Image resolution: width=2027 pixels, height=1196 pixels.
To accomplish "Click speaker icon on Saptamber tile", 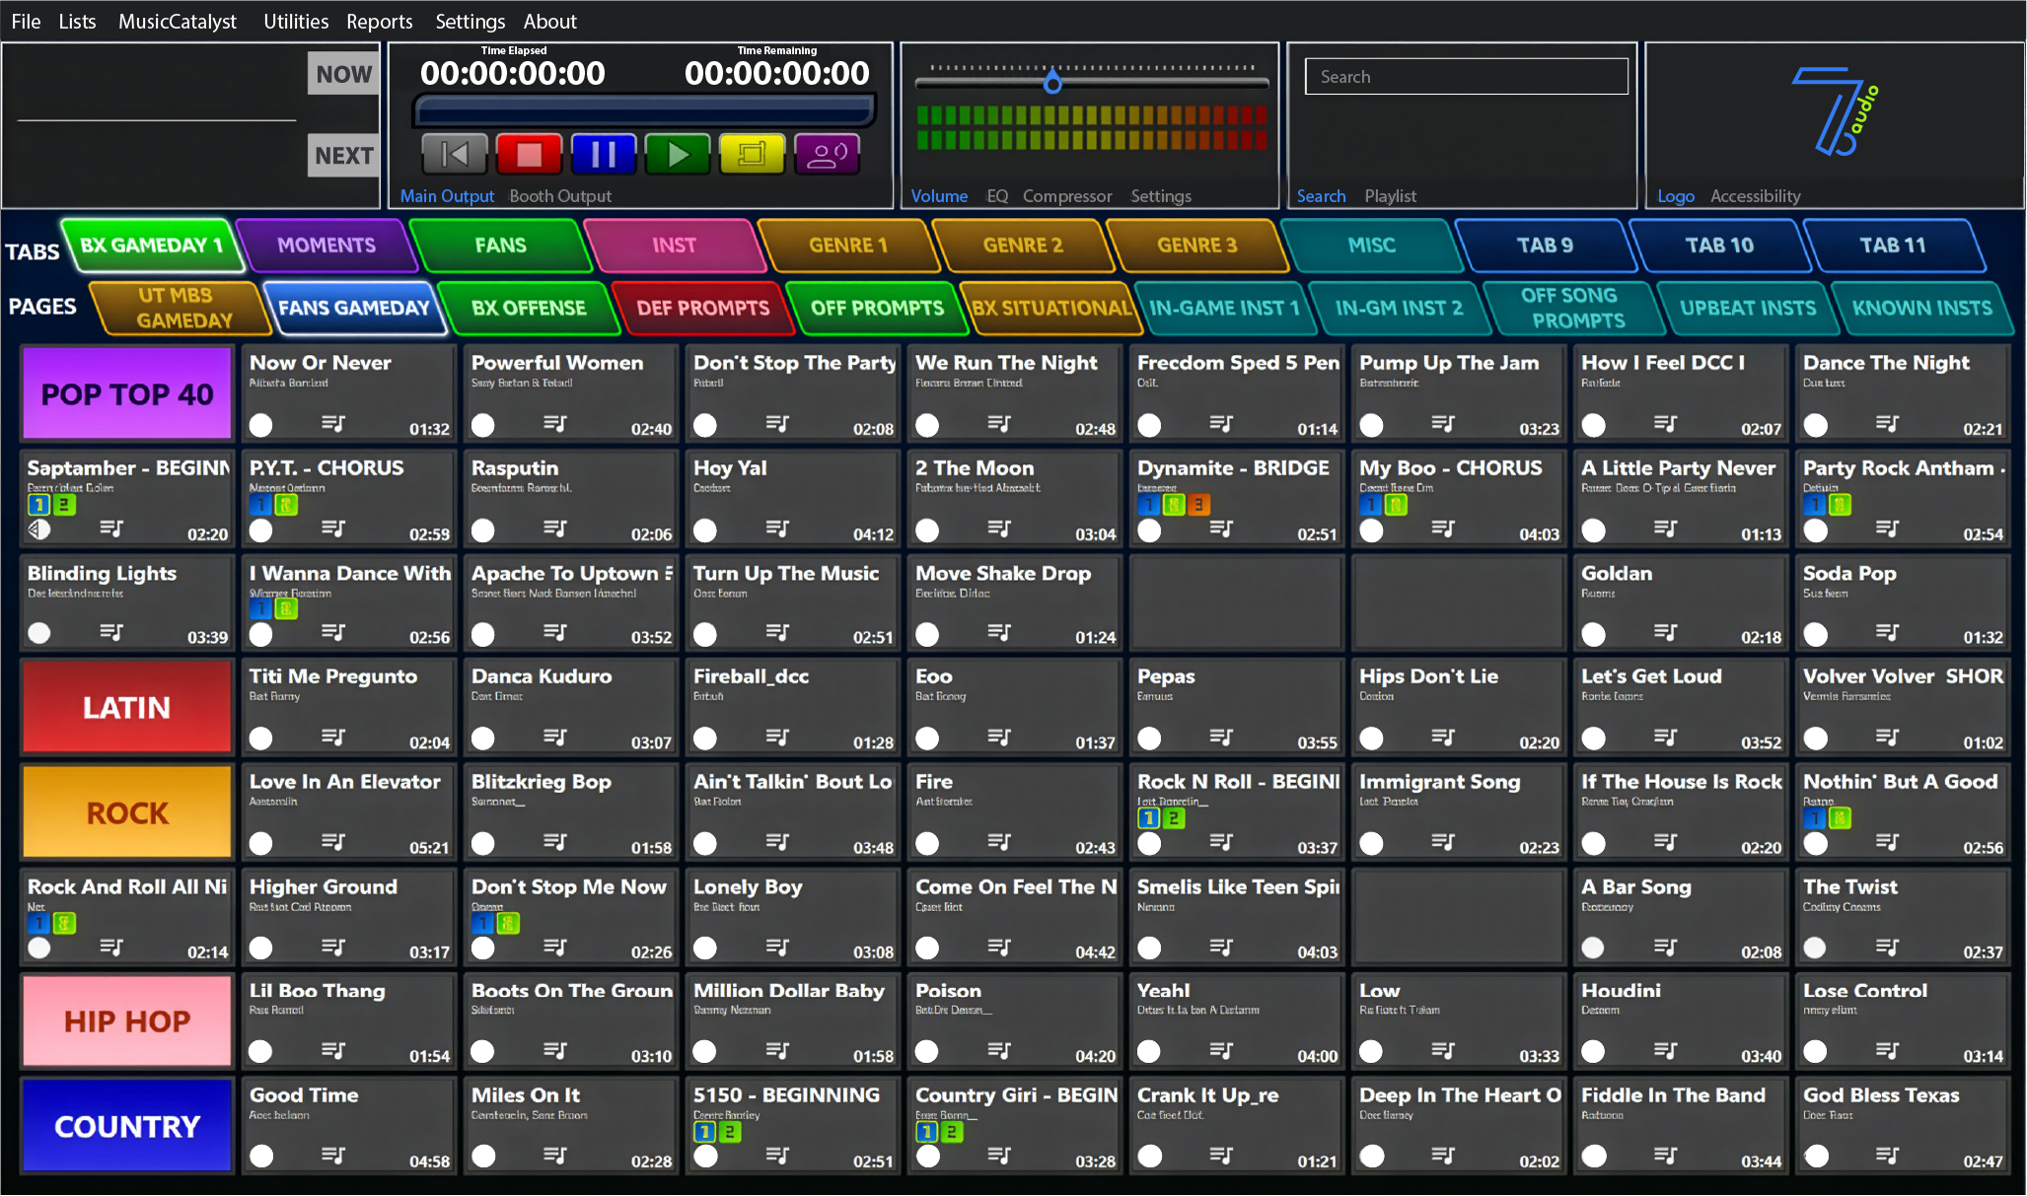I will click(38, 529).
